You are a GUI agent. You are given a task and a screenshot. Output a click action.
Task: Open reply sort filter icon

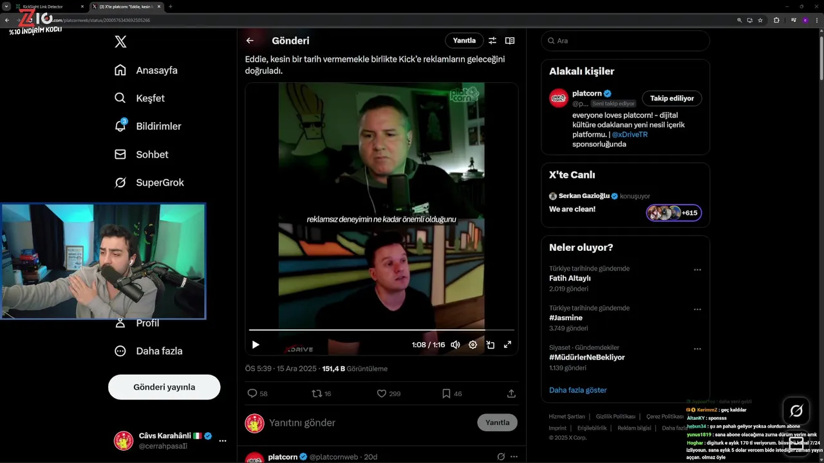click(x=492, y=41)
